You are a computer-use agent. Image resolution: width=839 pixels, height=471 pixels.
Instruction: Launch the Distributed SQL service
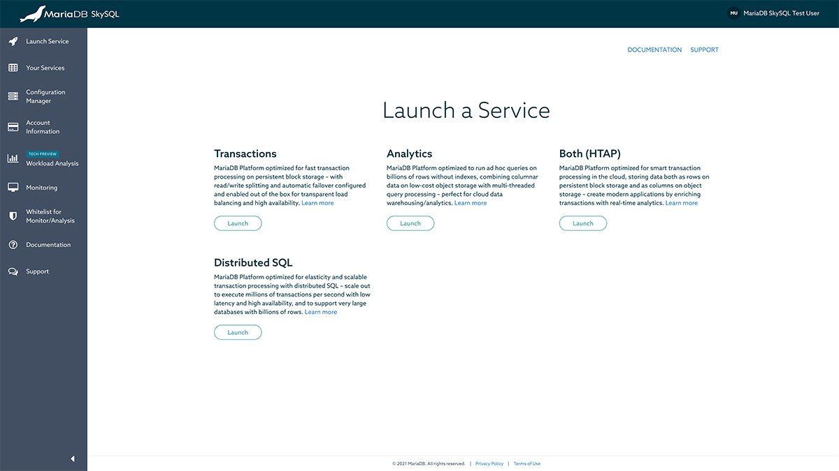pos(238,332)
